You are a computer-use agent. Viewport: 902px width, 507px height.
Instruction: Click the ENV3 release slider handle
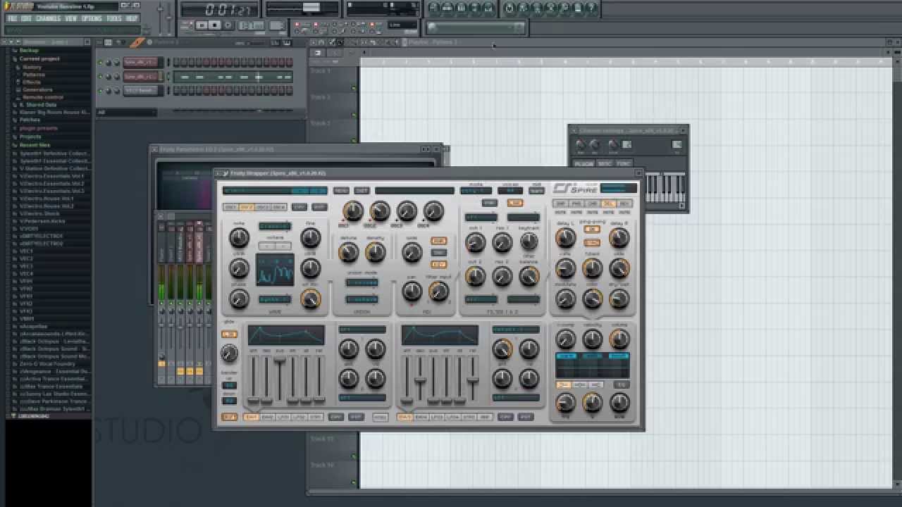[x=473, y=380]
